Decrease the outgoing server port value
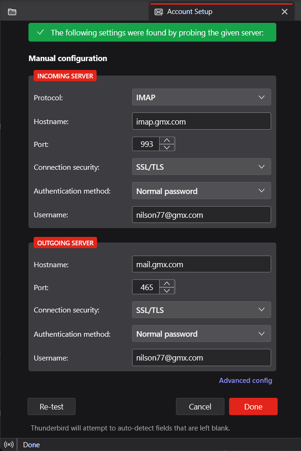The image size is (301, 451). point(167,290)
